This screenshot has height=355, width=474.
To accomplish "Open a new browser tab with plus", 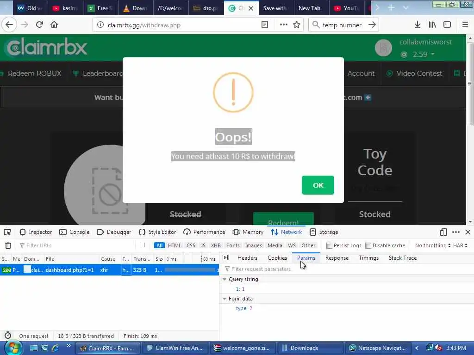I will coord(391,8).
